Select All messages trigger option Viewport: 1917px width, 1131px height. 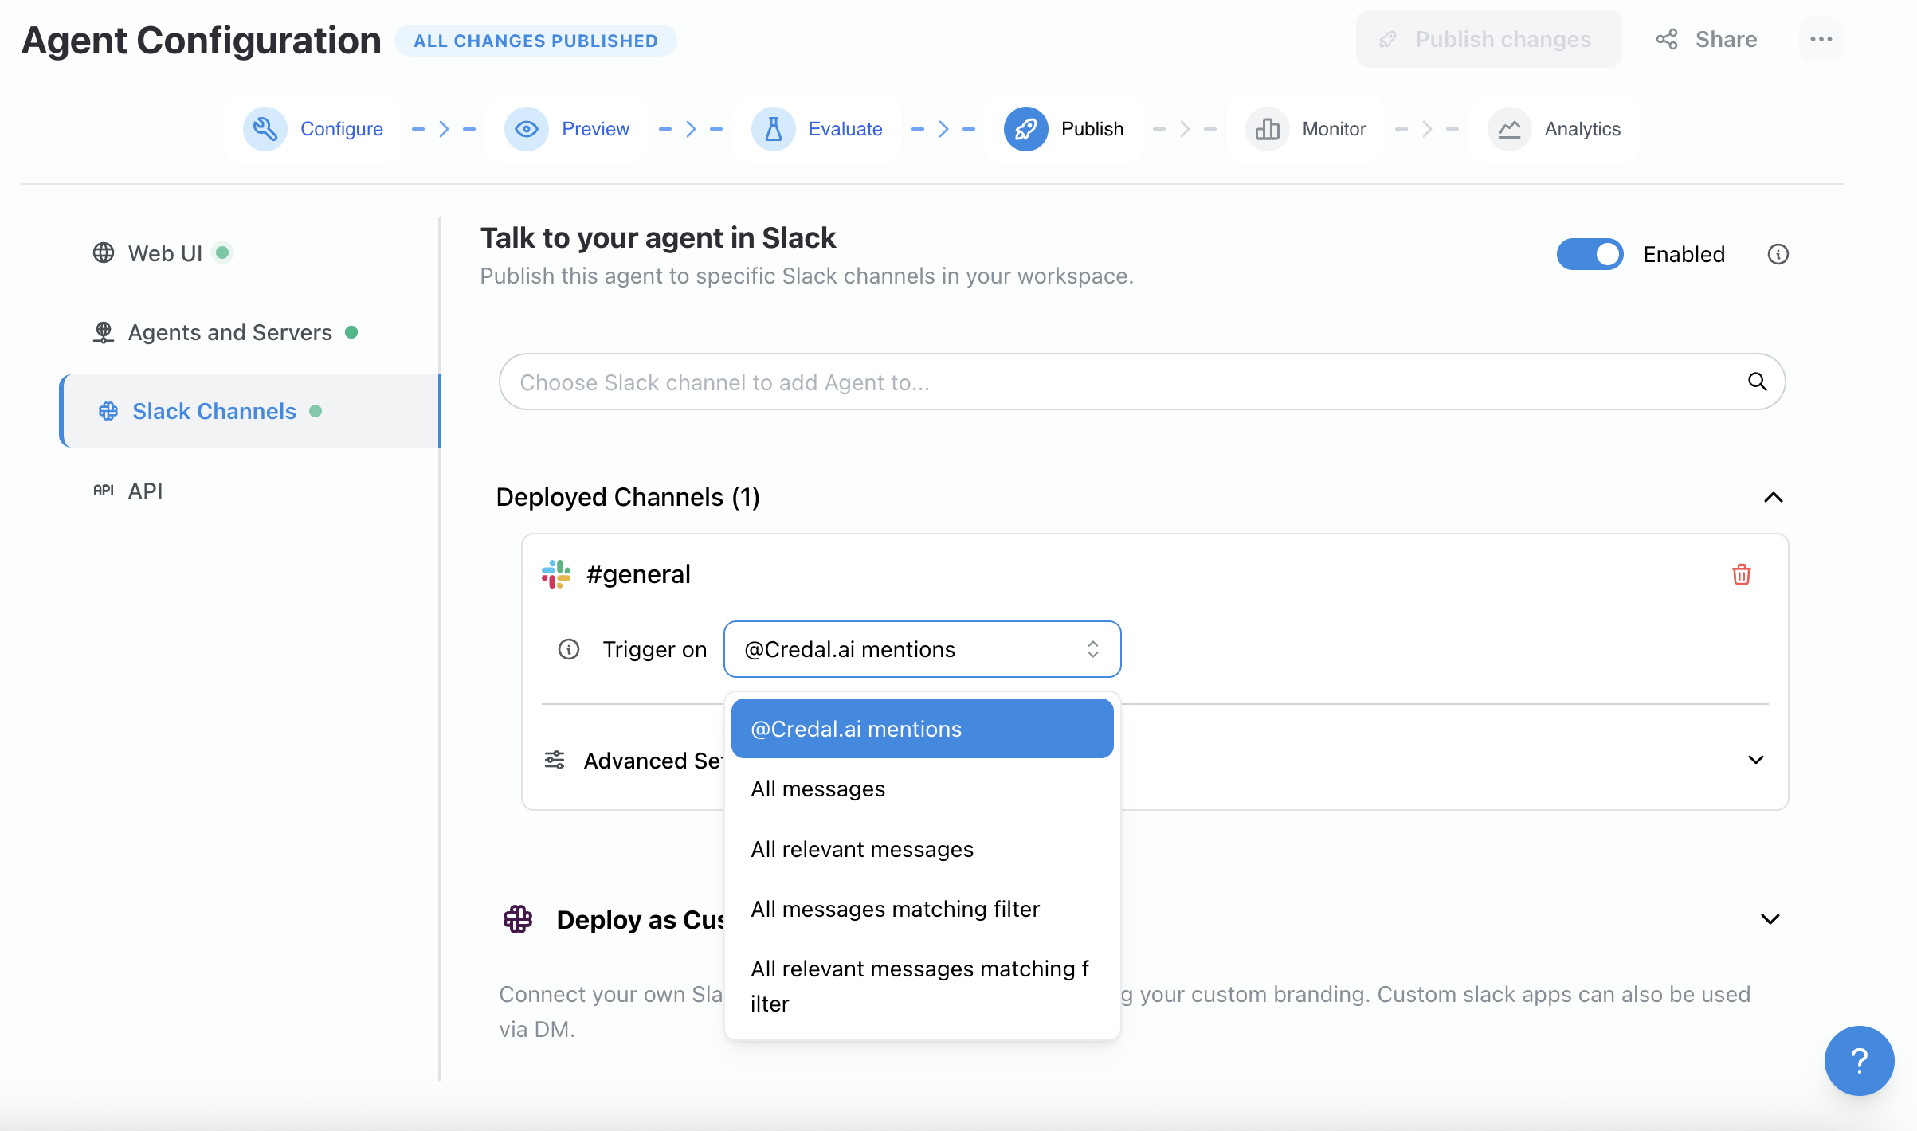818,789
